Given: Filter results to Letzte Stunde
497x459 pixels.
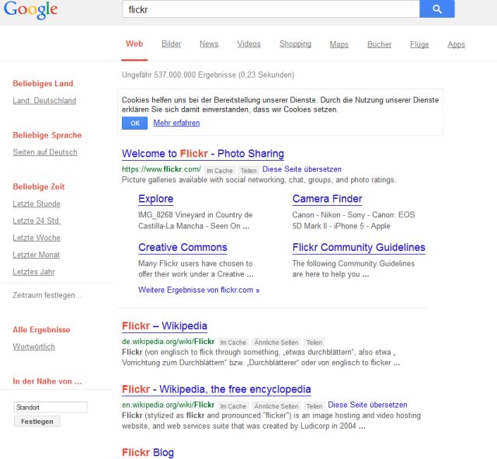Looking at the screenshot, I should (x=36, y=203).
